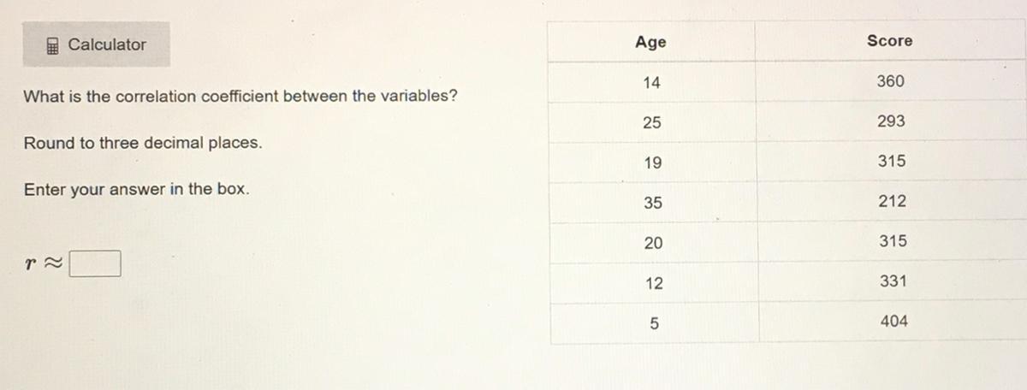Image resolution: width=1027 pixels, height=390 pixels.
Task: Select the Age cell containing 5
Action: [654, 324]
